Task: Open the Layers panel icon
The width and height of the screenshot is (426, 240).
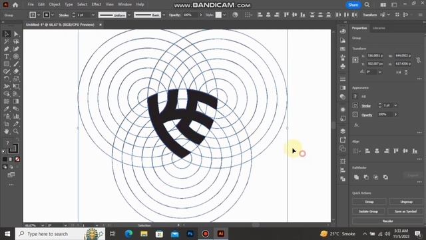Action: point(343,131)
